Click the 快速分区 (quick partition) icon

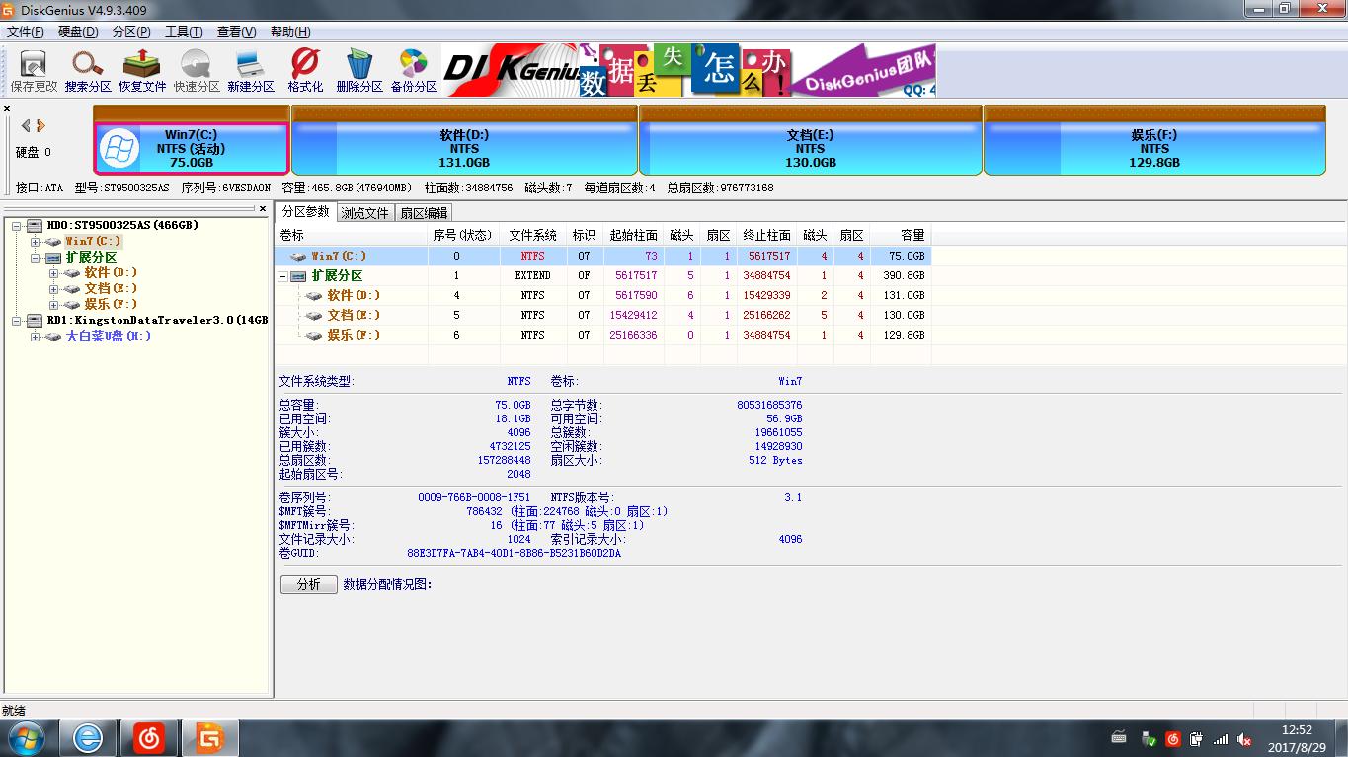(x=195, y=69)
